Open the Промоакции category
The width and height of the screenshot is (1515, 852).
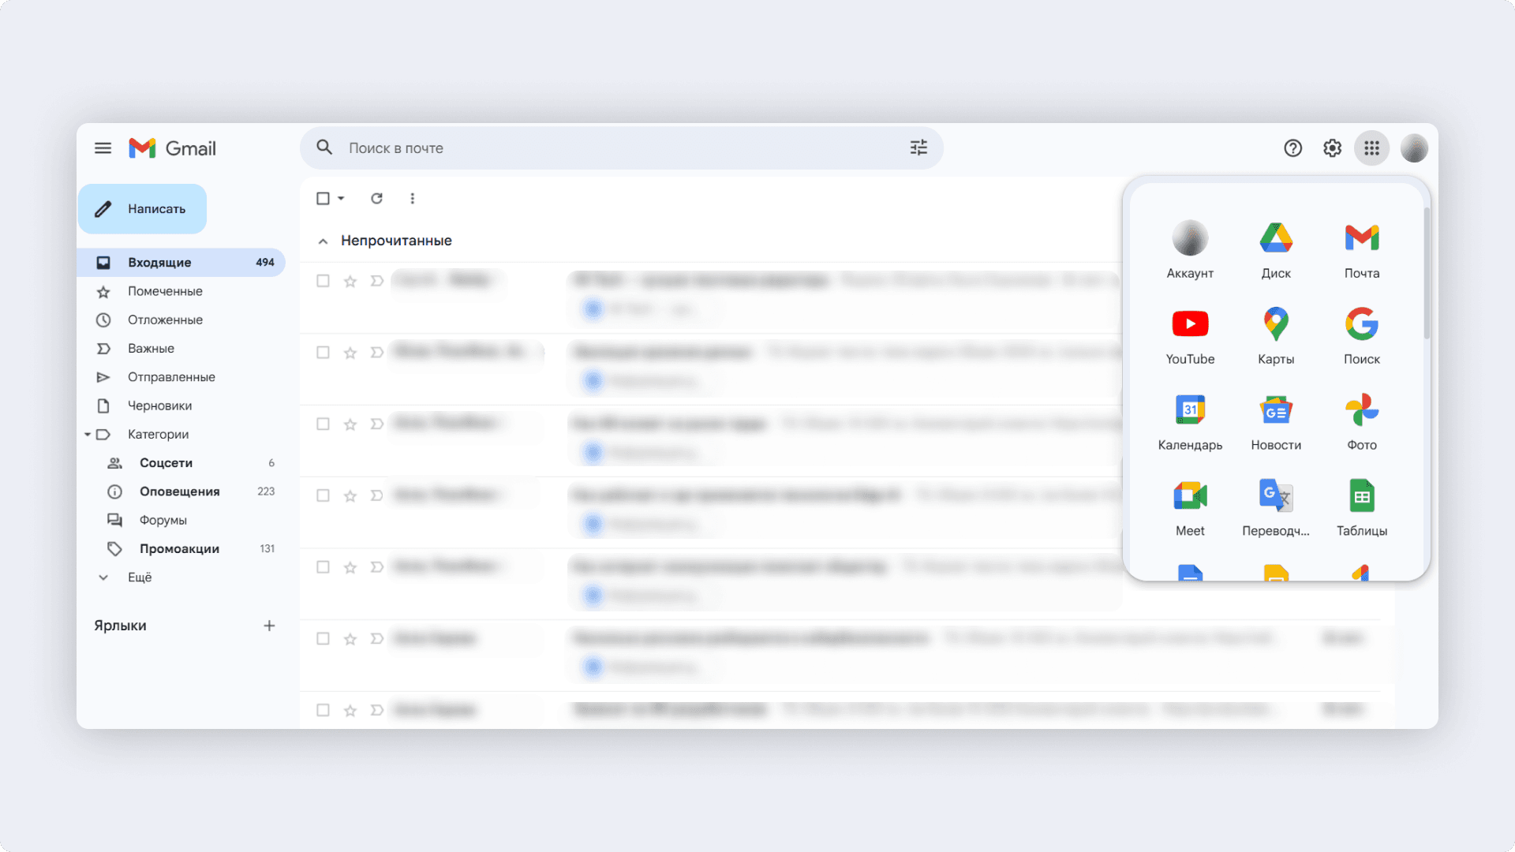click(x=179, y=548)
